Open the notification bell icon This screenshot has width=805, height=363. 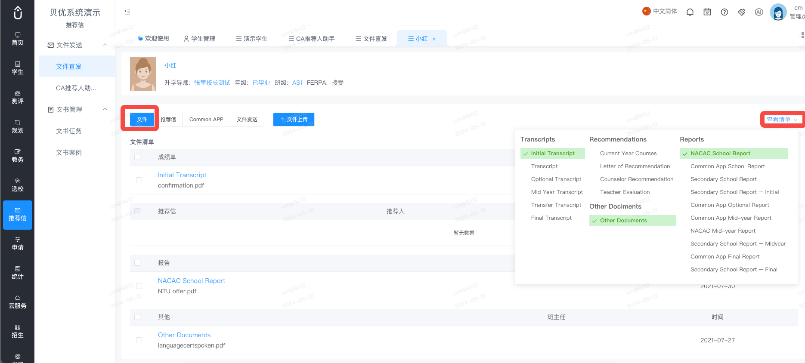pyautogui.click(x=690, y=12)
